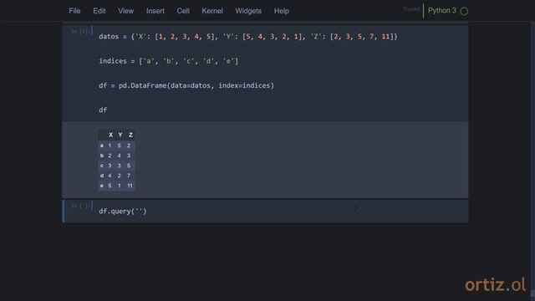Click the Python 3 kernel name
Screen dimensions: 535x301
click(442, 11)
